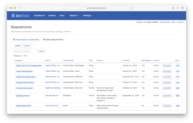Open Family Office, Inc. in Texas Authorization row
This screenshot has height=123, width=193.
pos(53,71)
